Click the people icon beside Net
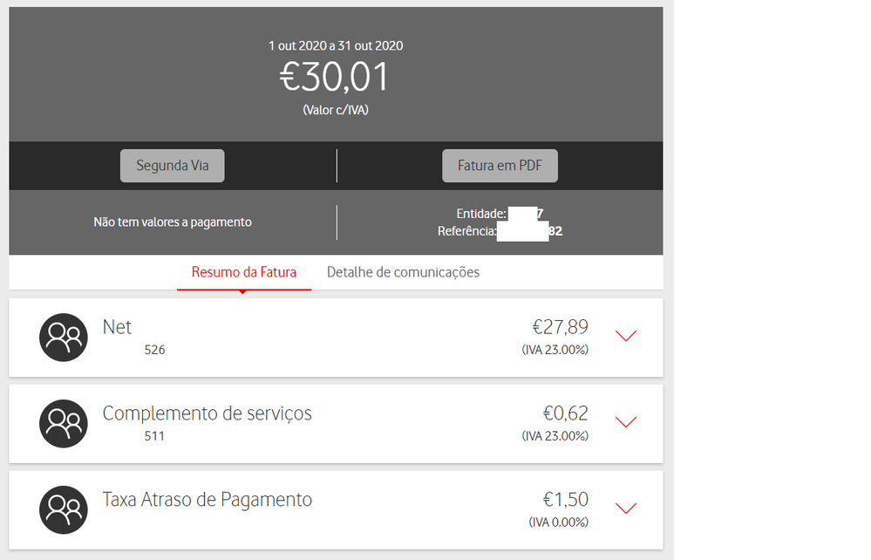 [x=64, y=338]
